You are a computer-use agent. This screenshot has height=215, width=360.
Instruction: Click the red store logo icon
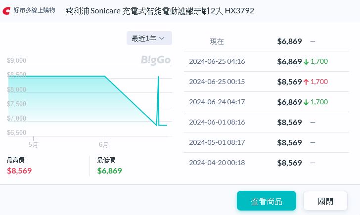tap(6, 10)
